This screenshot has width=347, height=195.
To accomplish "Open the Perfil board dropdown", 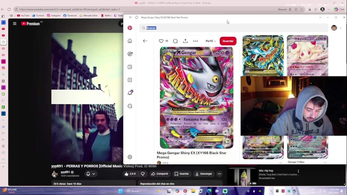I will (211, 41).
